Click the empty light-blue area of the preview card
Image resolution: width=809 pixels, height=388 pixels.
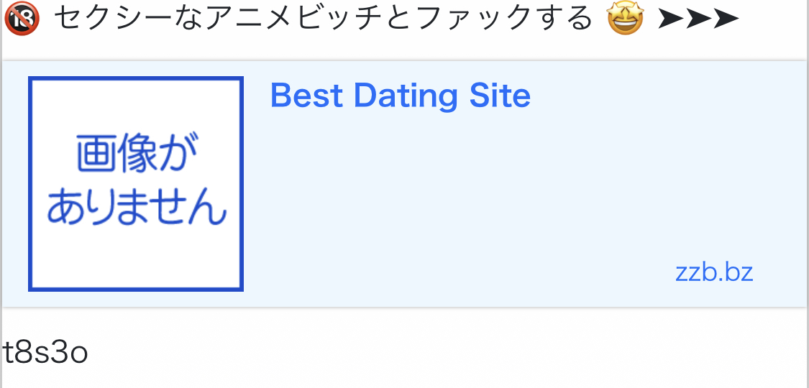(467, 208)
